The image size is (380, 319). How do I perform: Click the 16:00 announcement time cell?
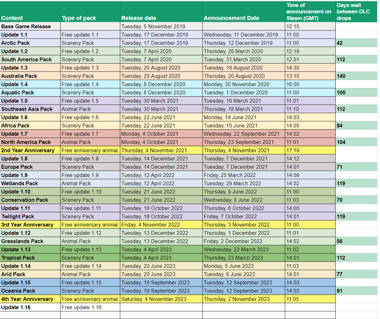coord(310,84)
